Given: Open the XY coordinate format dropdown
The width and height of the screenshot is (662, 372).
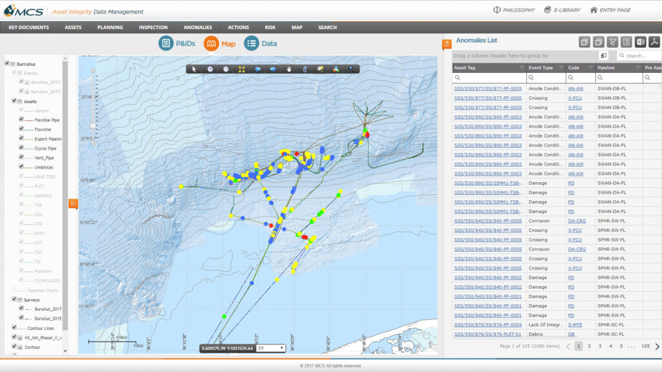Looking at the screenshot, I should [271, 348].
